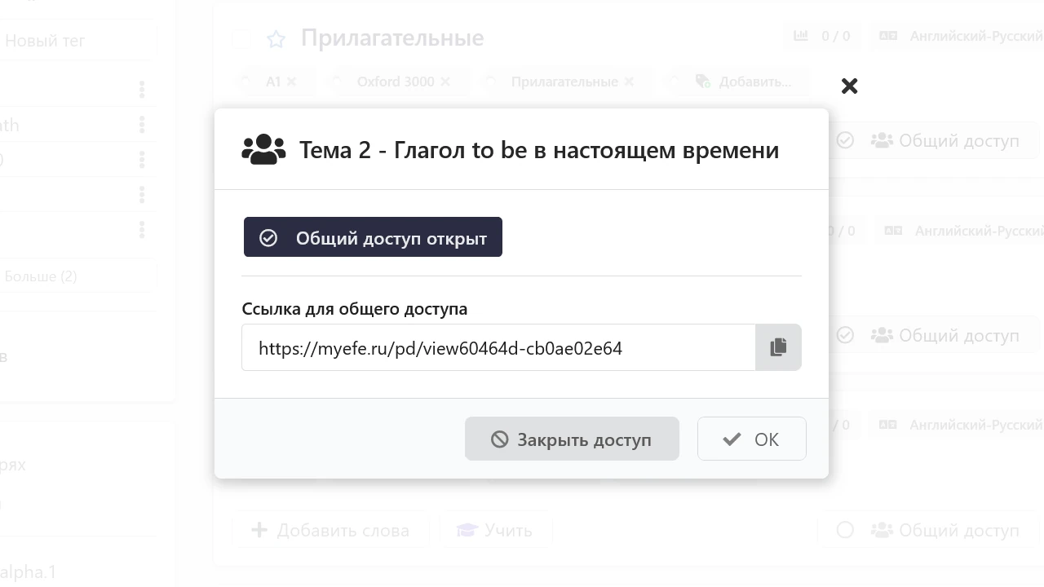
Task: Close the dialog with the X icon
Action: click(849, 86)
